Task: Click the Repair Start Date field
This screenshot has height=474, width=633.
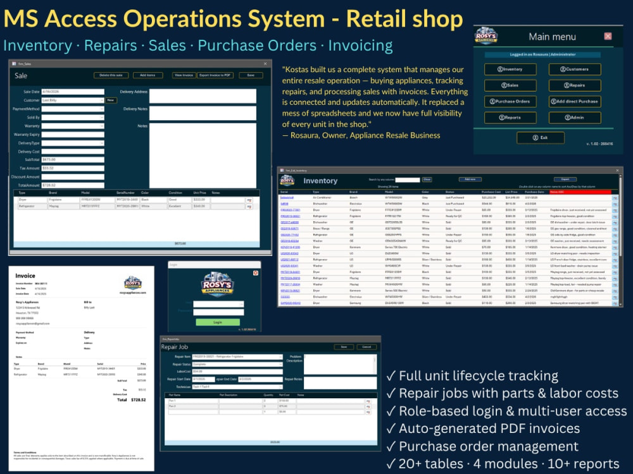Action: 203,379
